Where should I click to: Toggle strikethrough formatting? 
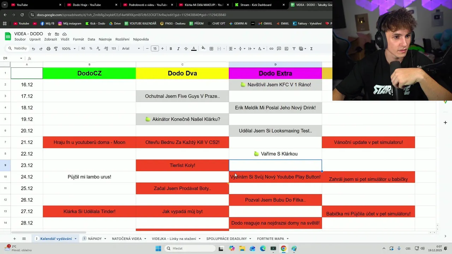[x=186, y=49]
